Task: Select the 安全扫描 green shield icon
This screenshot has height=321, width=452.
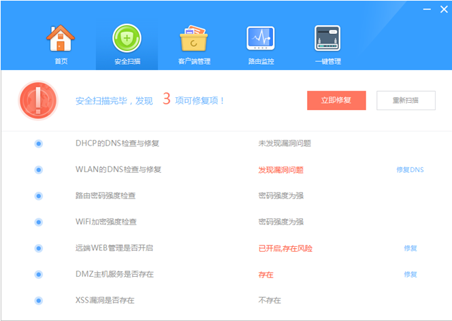Action: coord(127,39)
